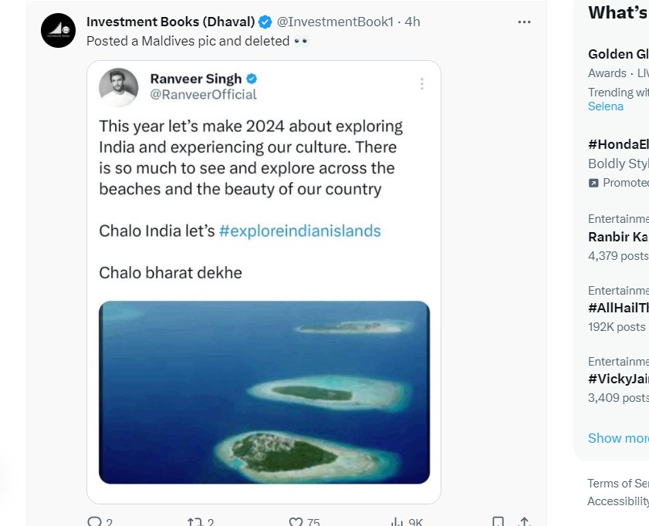The image size is (649, 526).
Task: Click the reply icon under the tweet
Action: tap(95, 522)
